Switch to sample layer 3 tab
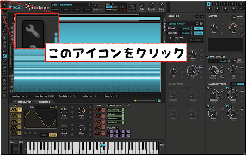246x155 pixels. pos(225,4)
